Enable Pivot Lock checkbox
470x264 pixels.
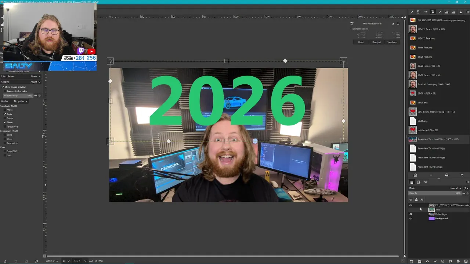[x=5, y=155]
